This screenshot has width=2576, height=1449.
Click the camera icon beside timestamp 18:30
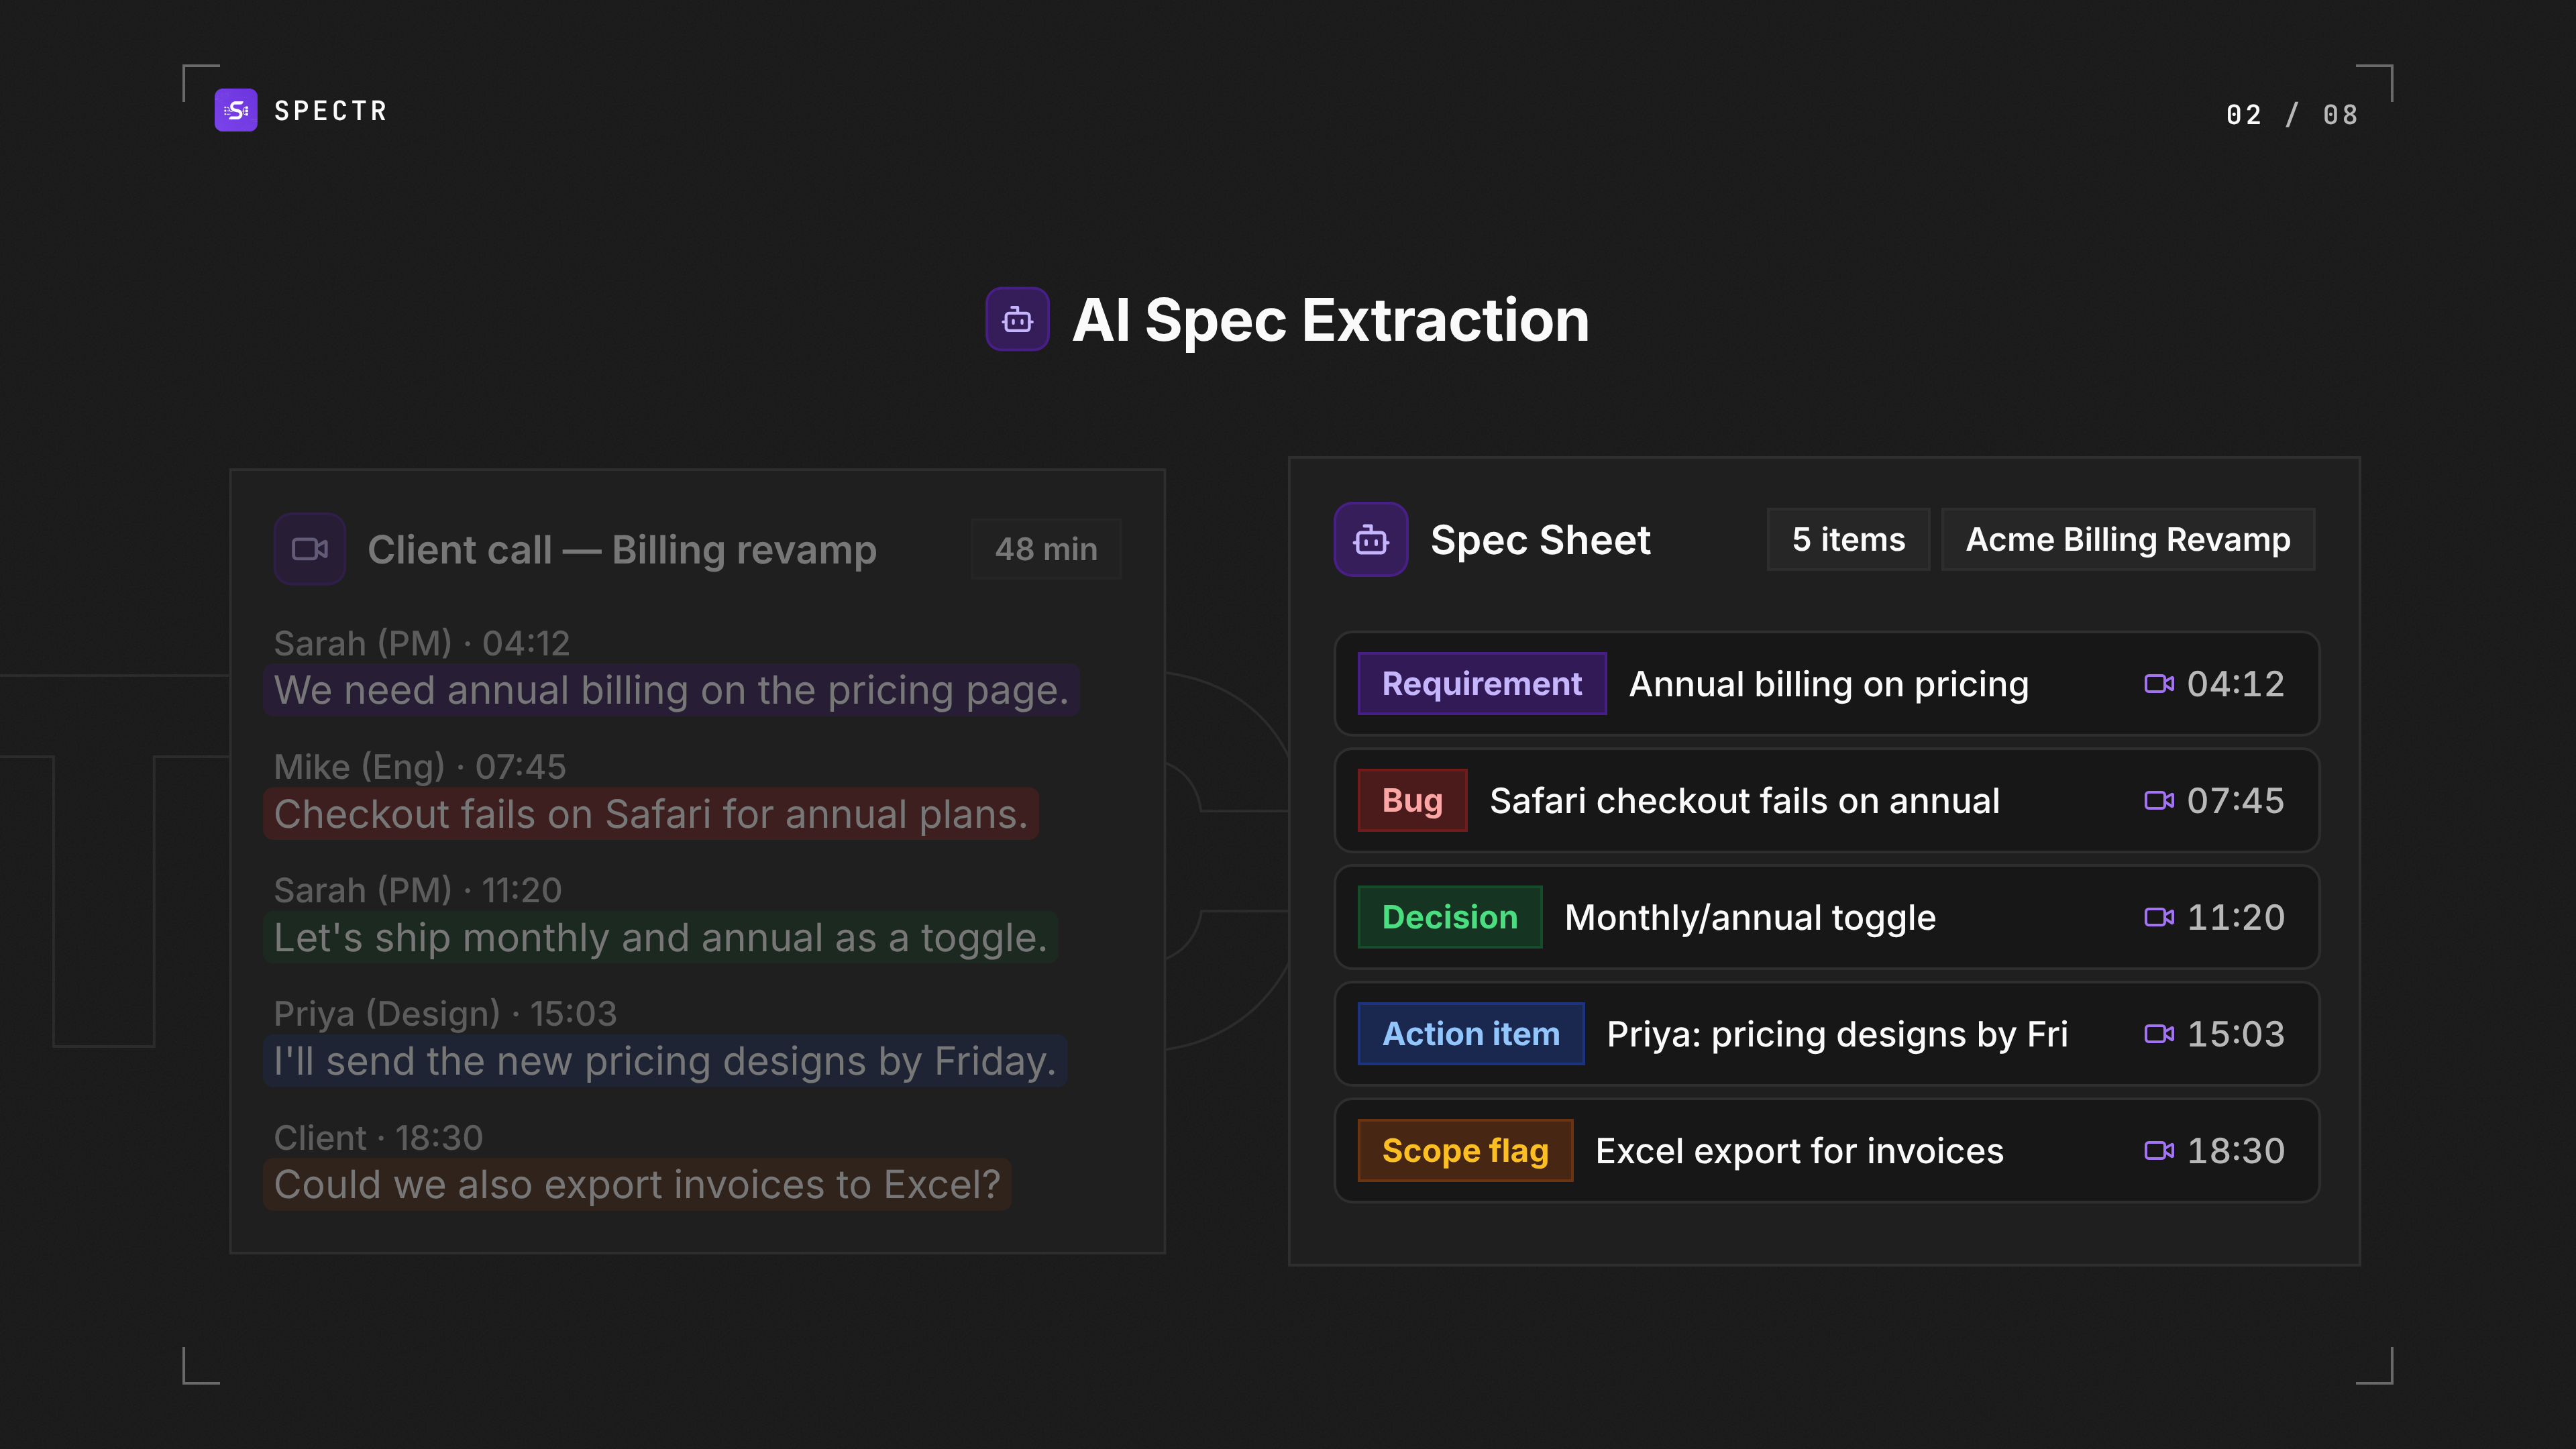(x=2158, y=1151)
